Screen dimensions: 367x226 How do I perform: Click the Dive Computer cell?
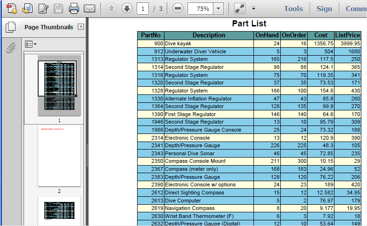tap(209, 201)
